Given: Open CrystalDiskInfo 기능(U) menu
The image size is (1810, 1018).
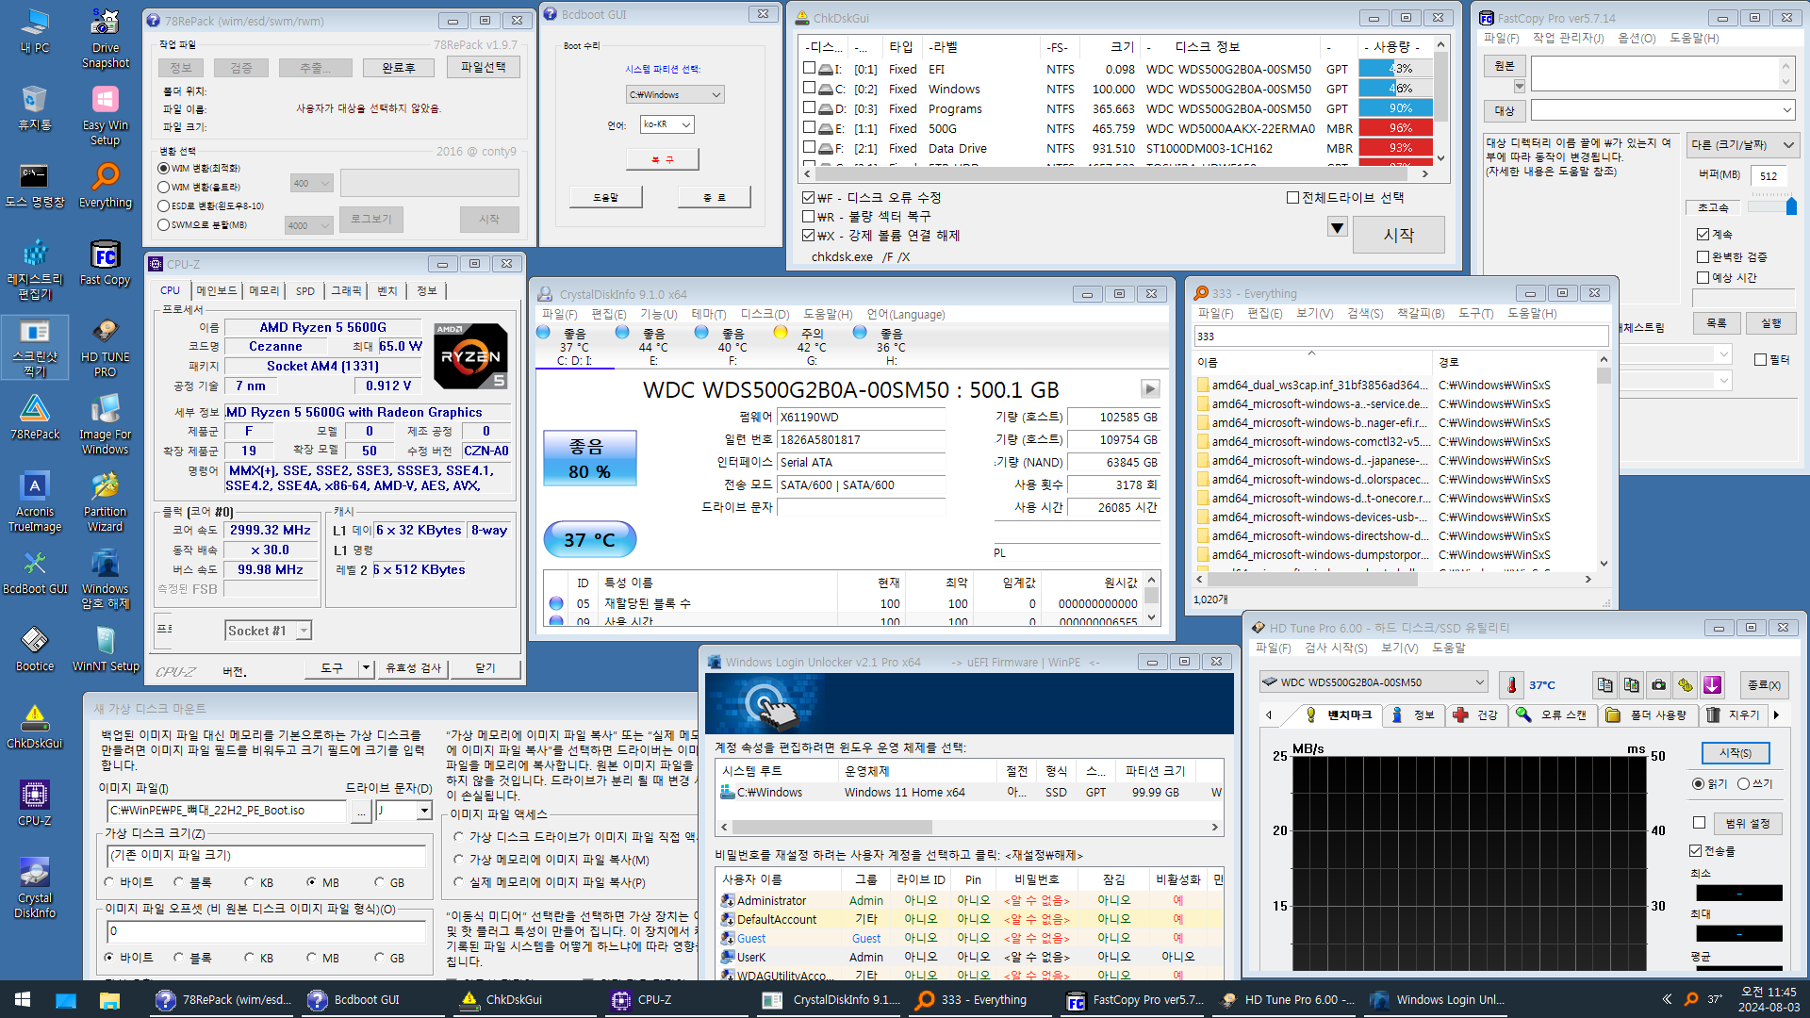Looking at the screenshot, I should (x=658, y=314).
